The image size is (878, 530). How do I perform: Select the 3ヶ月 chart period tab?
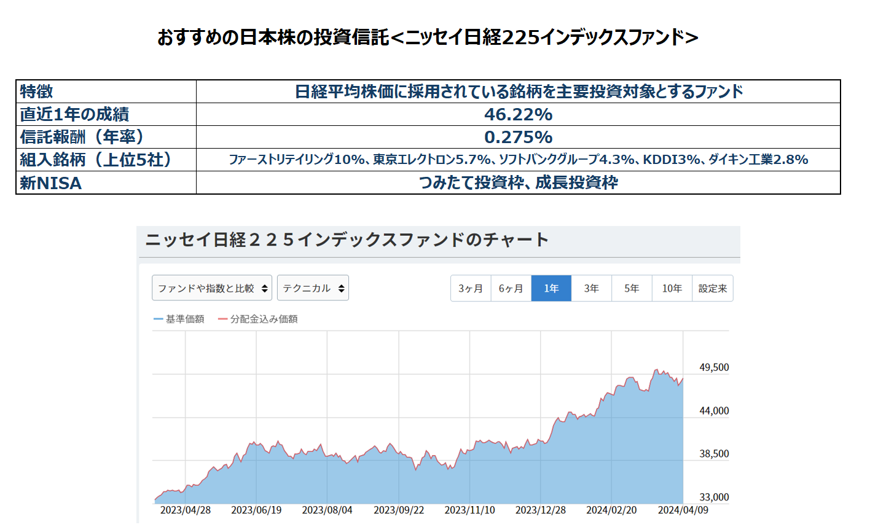point(471,289)
